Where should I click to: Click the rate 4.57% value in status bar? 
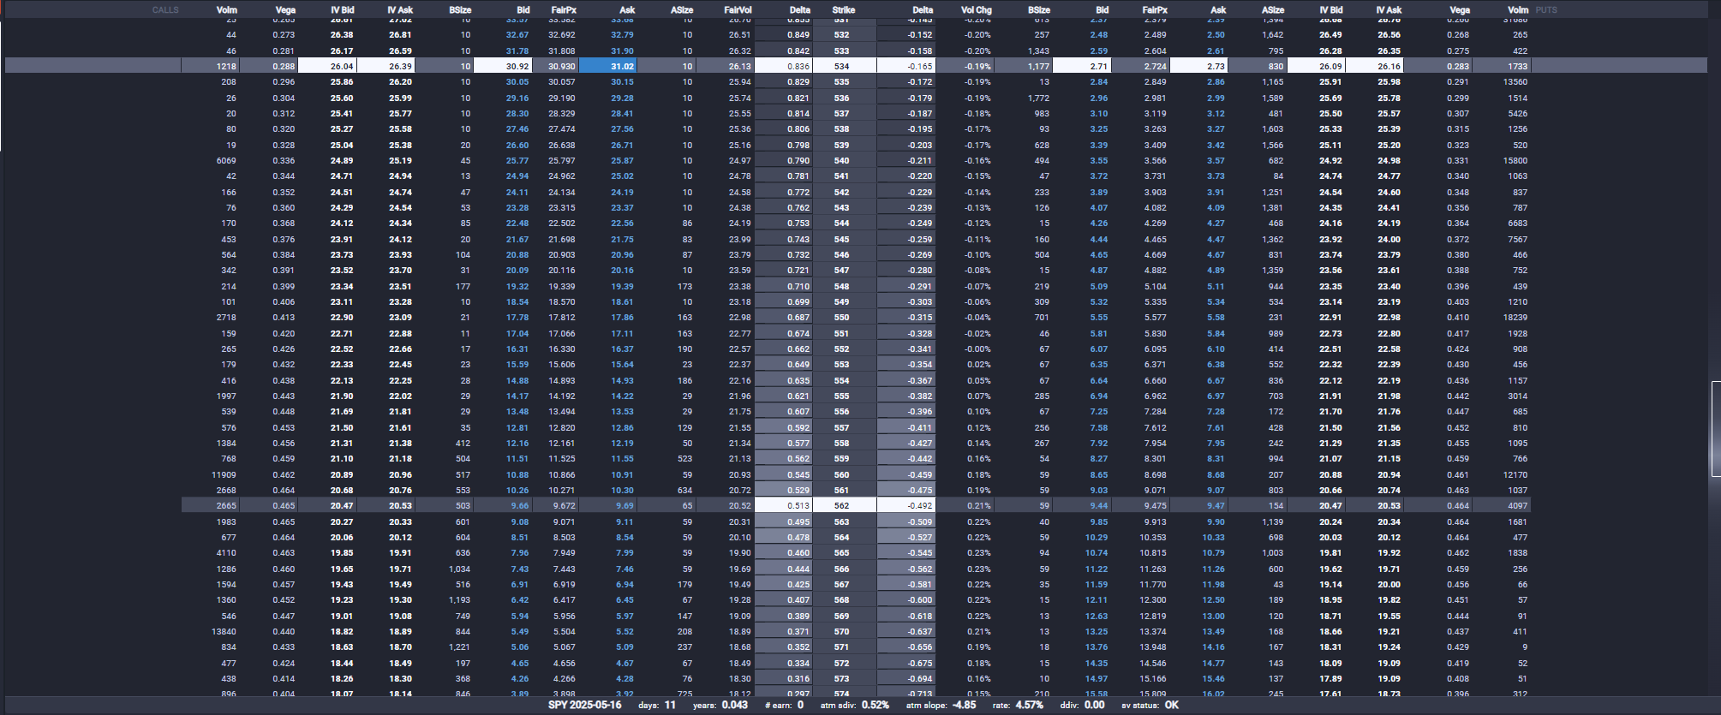click(1029, 706)
